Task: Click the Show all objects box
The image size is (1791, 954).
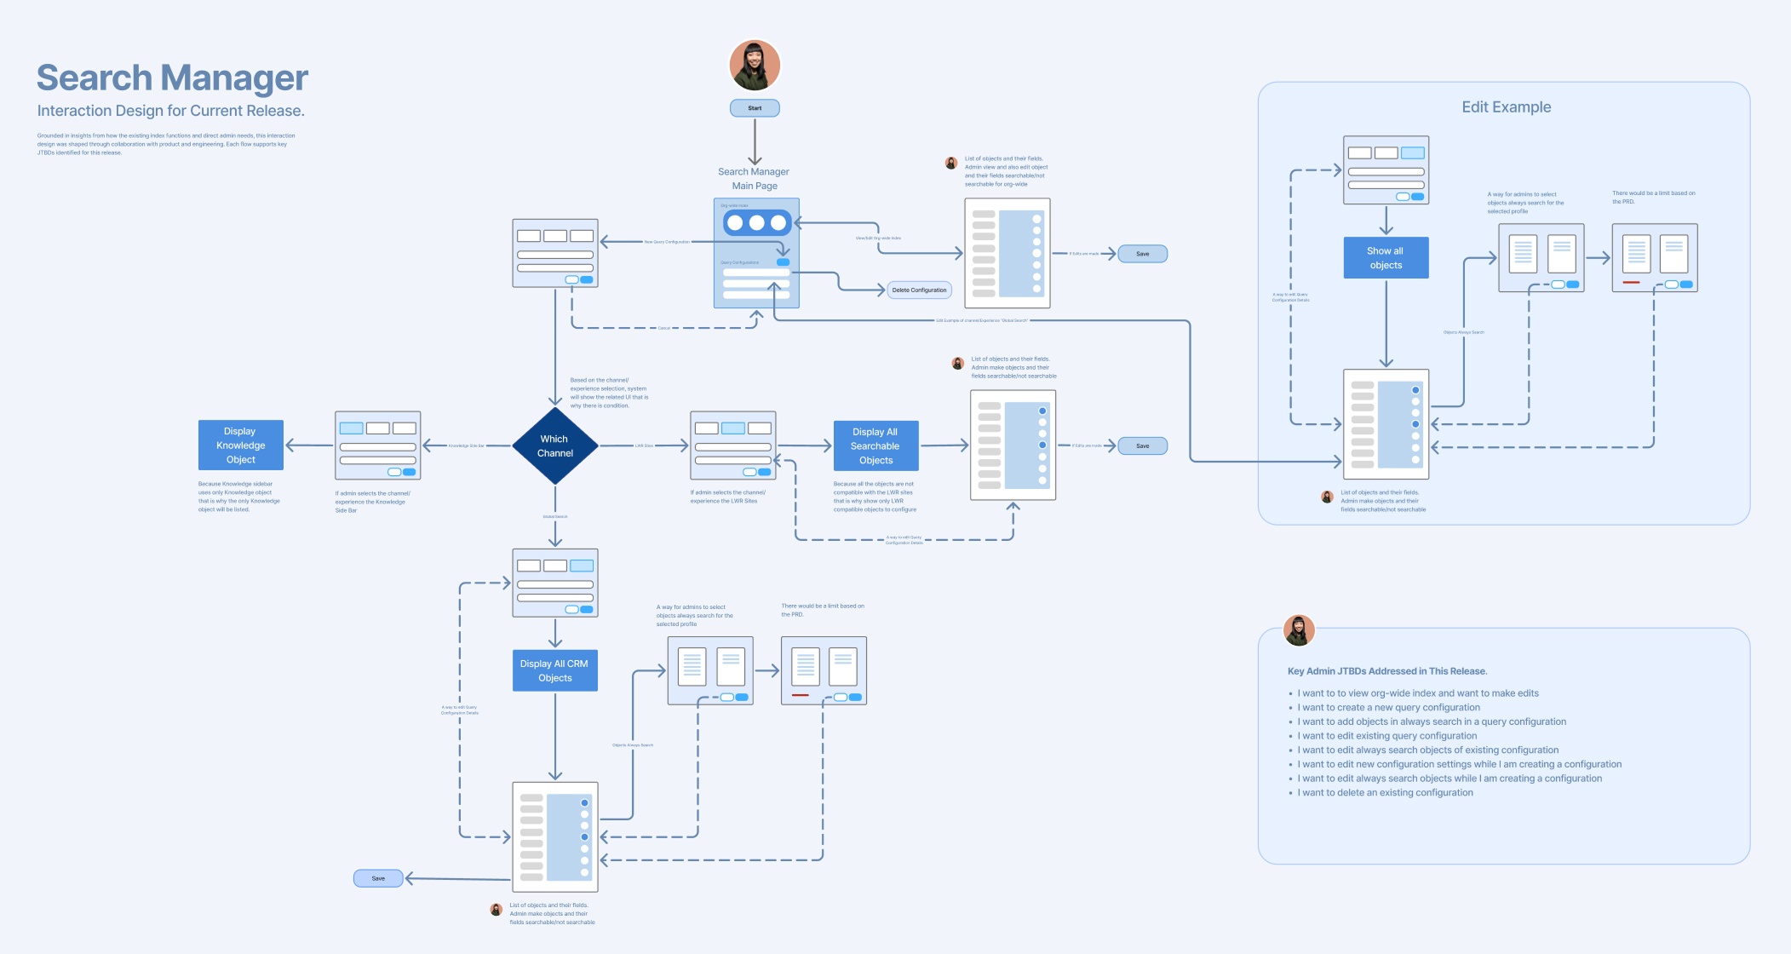Action: coord(1386,257)
